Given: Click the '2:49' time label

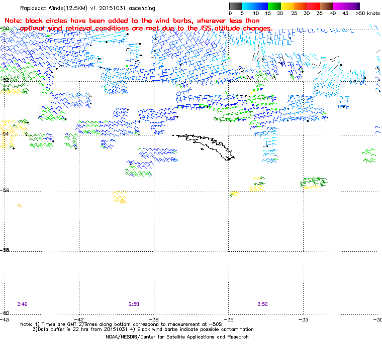Looking at the screenshot, I should pyautogui.click(x=23, y=304).
